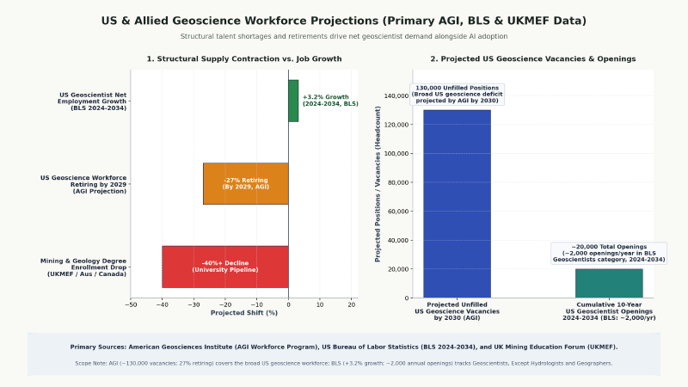Screen dimensions: 688x387
Task: Click the −40 tick label on x-axis
Action: [x=162, y=305]
